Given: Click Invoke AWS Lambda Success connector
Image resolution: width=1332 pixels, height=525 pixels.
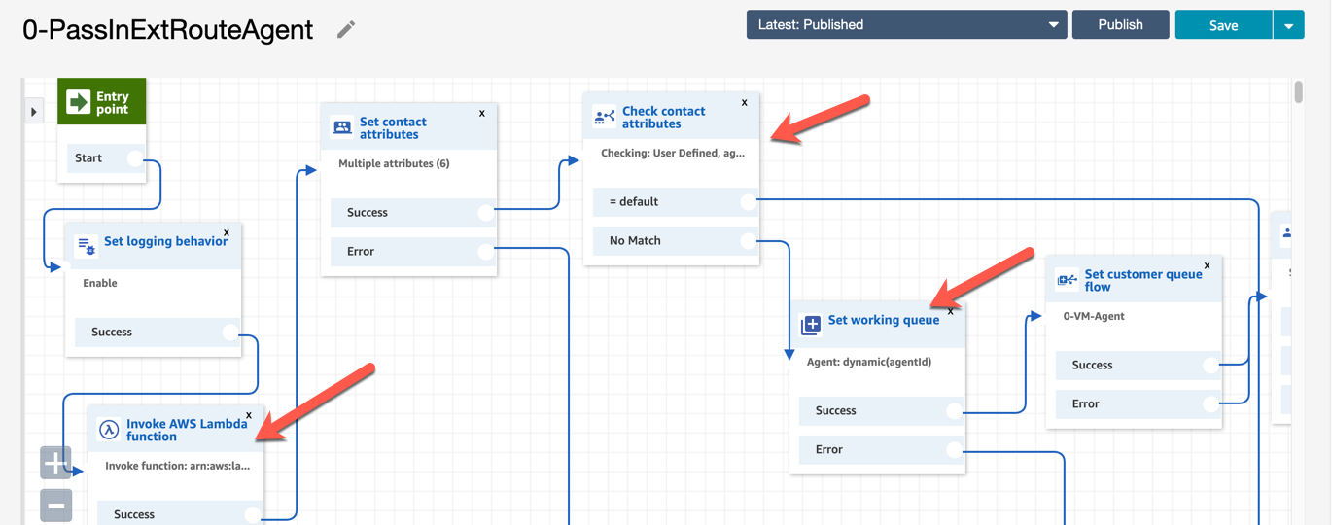Looking at the screenshot, I should (253, 515).
